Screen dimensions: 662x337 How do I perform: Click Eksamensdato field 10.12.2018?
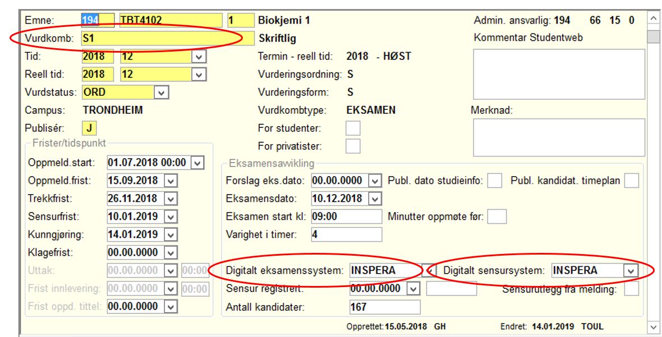340,198
